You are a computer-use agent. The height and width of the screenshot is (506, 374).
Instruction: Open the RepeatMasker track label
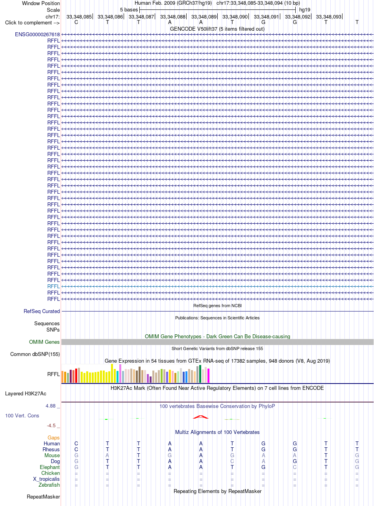point(43,497)
